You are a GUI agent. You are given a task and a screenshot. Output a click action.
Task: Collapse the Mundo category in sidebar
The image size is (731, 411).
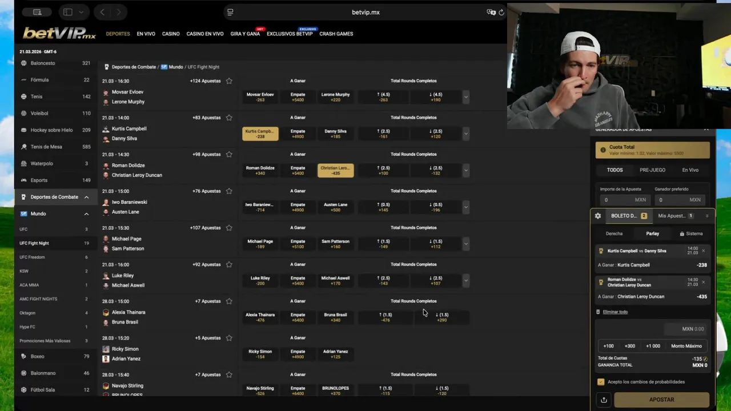(x=86, y=213)
